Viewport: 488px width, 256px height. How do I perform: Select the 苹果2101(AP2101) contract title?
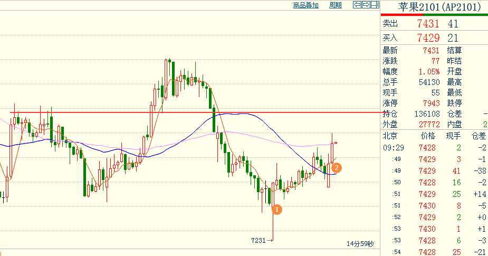pyautogui.click(x=439, y=7)
